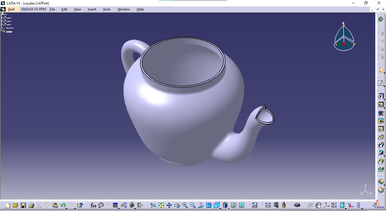Select the Pan view tool
This screenshot has width=386, height=211.
[169, 205]
